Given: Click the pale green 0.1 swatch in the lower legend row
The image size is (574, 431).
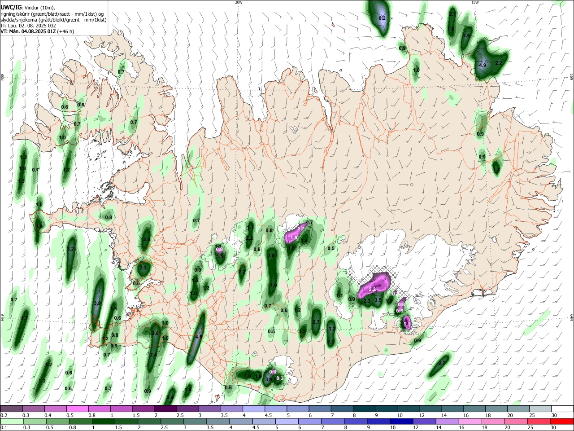Looking at the screenshot, I should [11, 421].
